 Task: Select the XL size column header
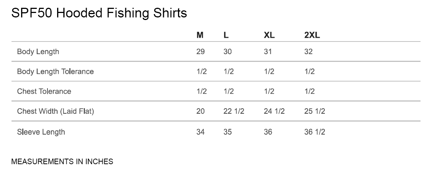(x=269, y=35)
